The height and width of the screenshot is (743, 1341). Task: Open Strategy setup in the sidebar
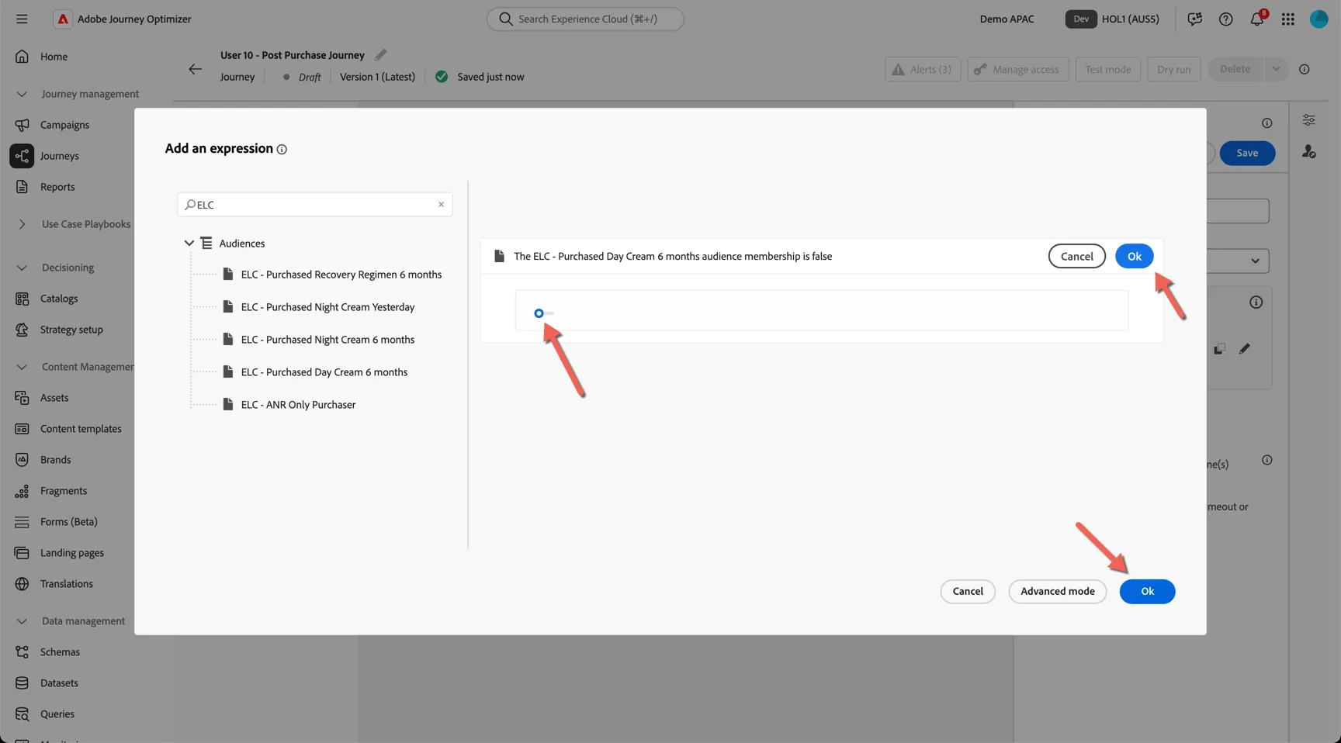(71, 330)
